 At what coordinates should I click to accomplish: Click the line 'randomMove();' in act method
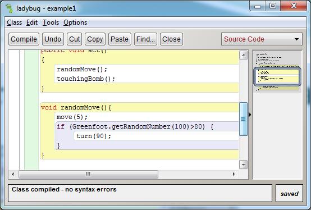click(x=82, y=70)
